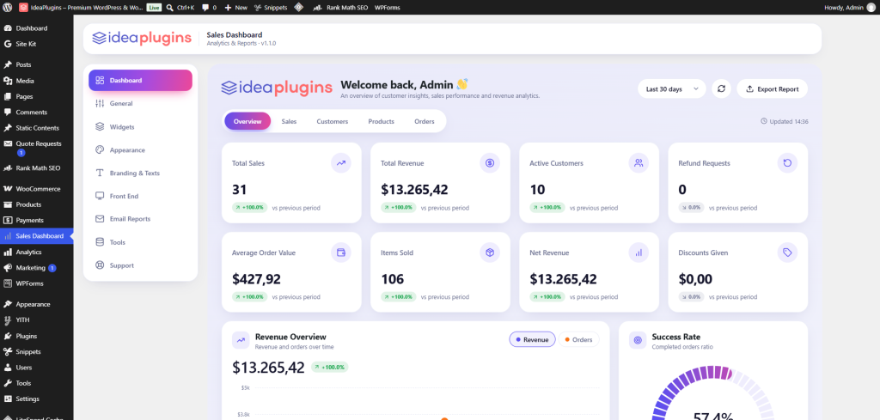The width and height of the screenshot is (880, 420).
Task: Click the refresh data icon button
Action: tap(721, 88)
